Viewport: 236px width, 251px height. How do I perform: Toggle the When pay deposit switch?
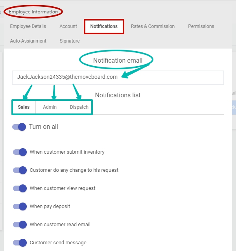tap(20, 206)
